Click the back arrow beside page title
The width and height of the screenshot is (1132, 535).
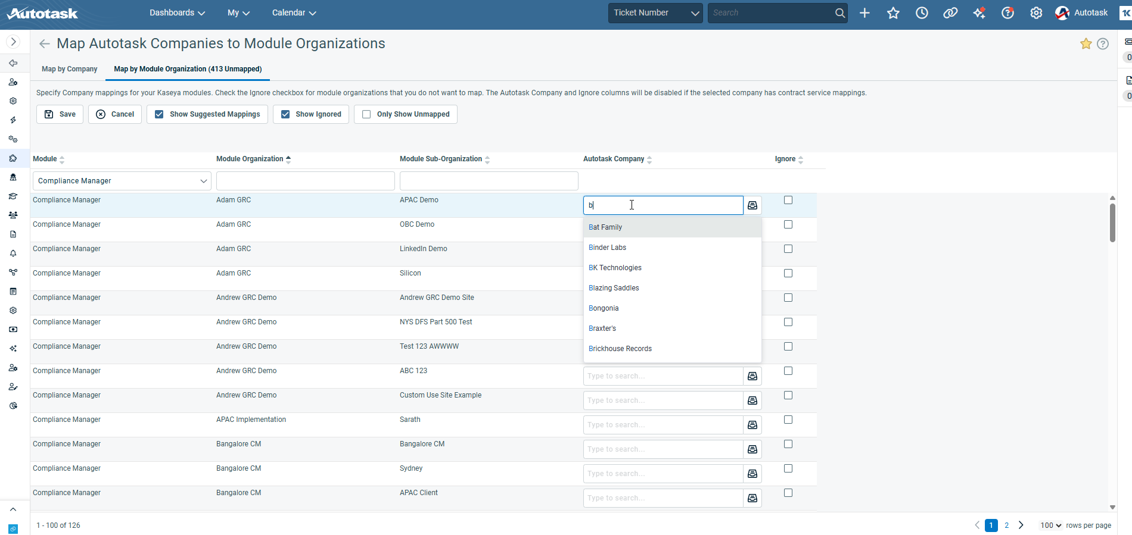[45, 44]
